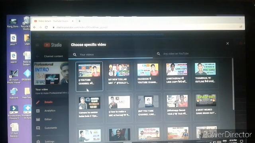The image size is (255, 143).
Task: Open the New folder desktop icon
Action: click(27, 93)
